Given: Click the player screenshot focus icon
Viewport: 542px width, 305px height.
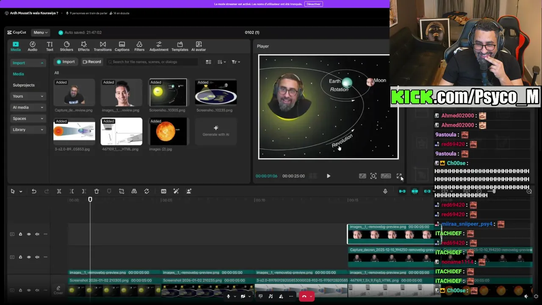Looking at the screenshot, I should coord(373,176).
